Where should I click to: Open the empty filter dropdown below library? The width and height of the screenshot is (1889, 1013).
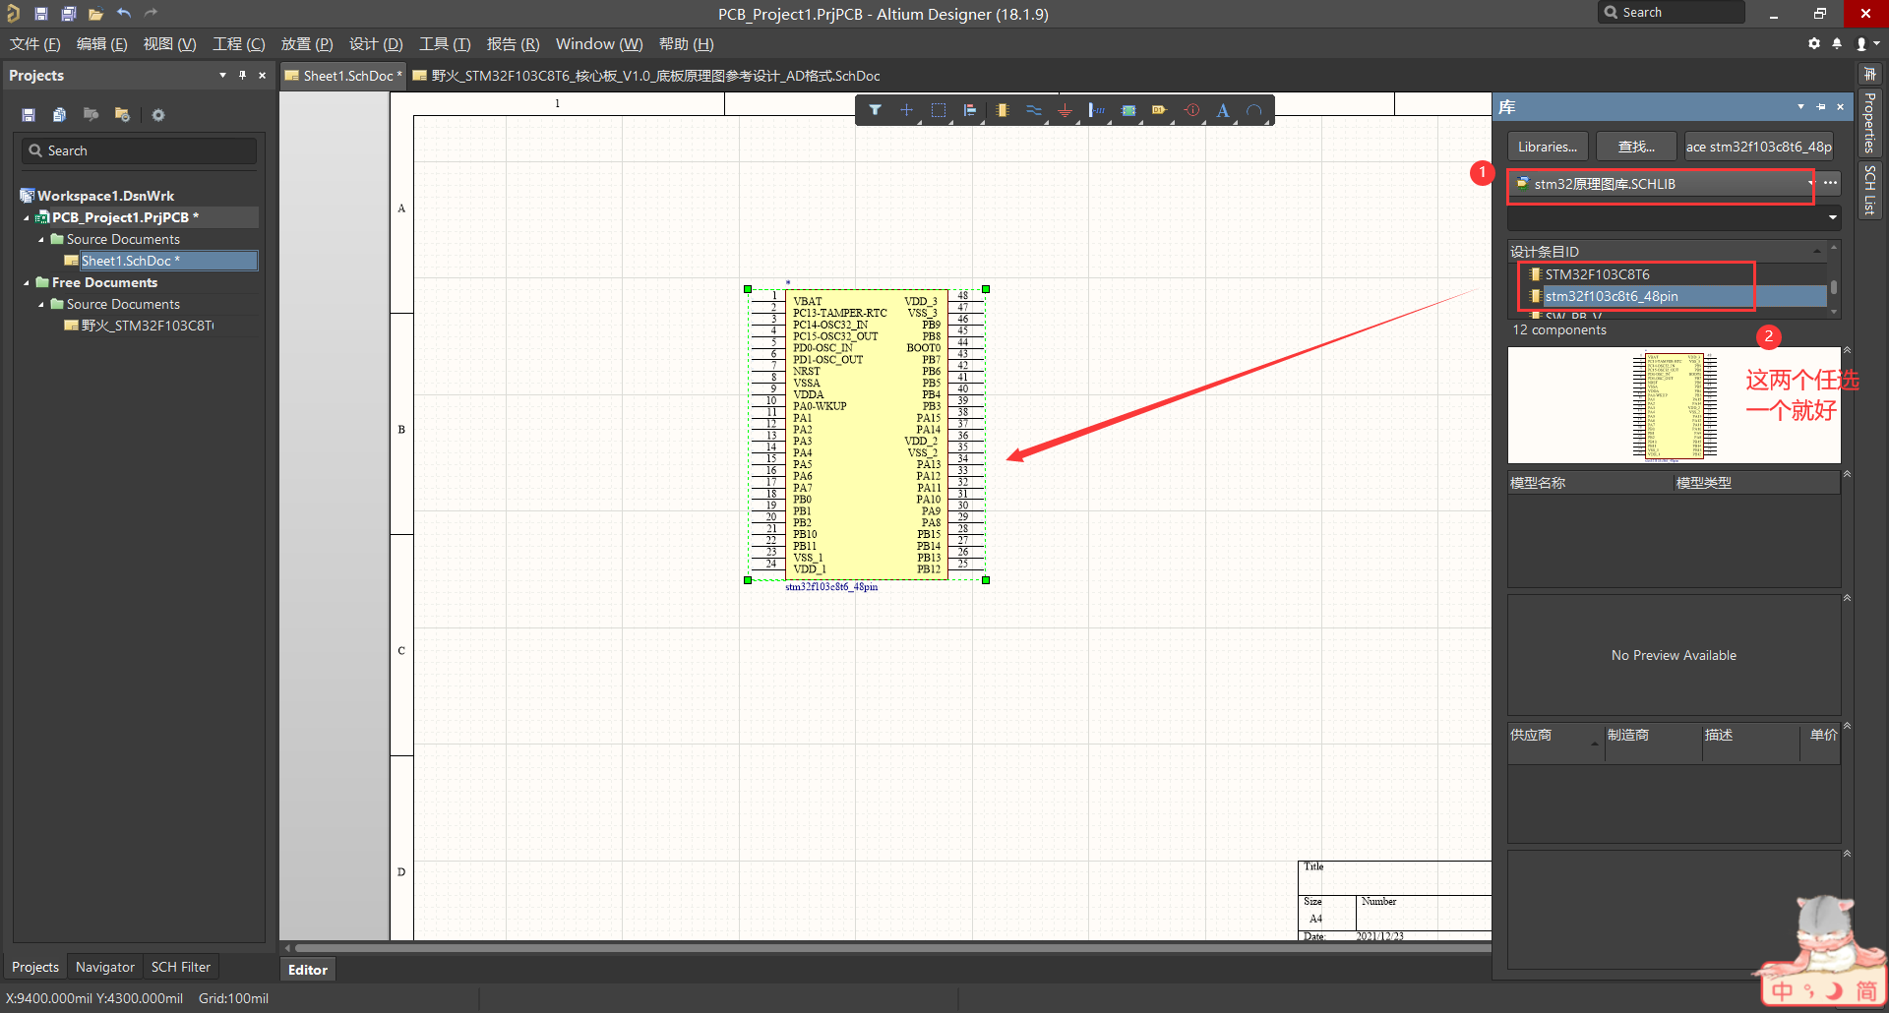tap(1832, 217)
